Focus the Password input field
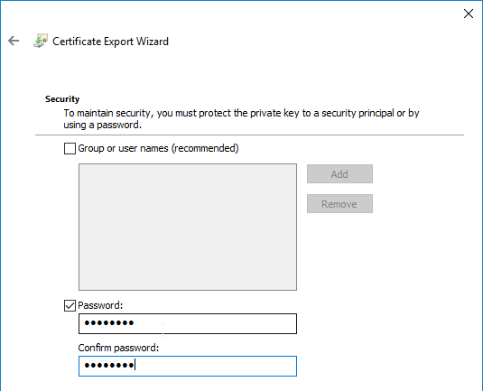Image resolution: width=483 pixels, height=391 pixels. coord(188,323)
